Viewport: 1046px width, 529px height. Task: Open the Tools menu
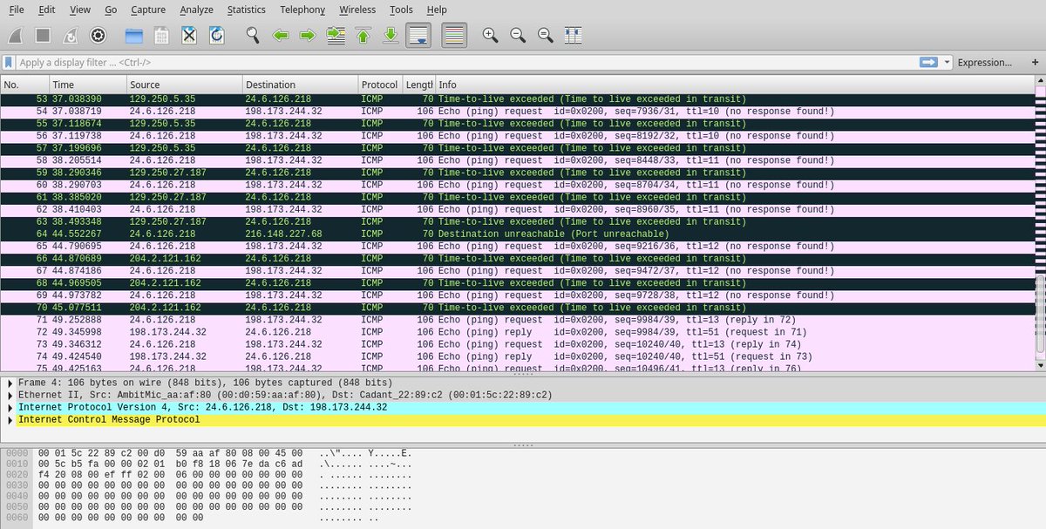402,10
